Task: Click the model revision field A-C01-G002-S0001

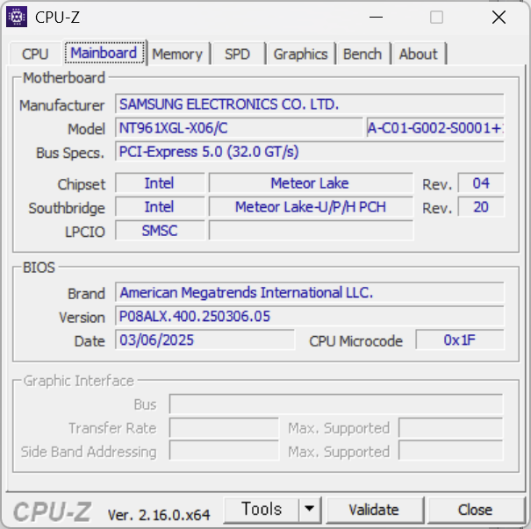Action: 435,128
